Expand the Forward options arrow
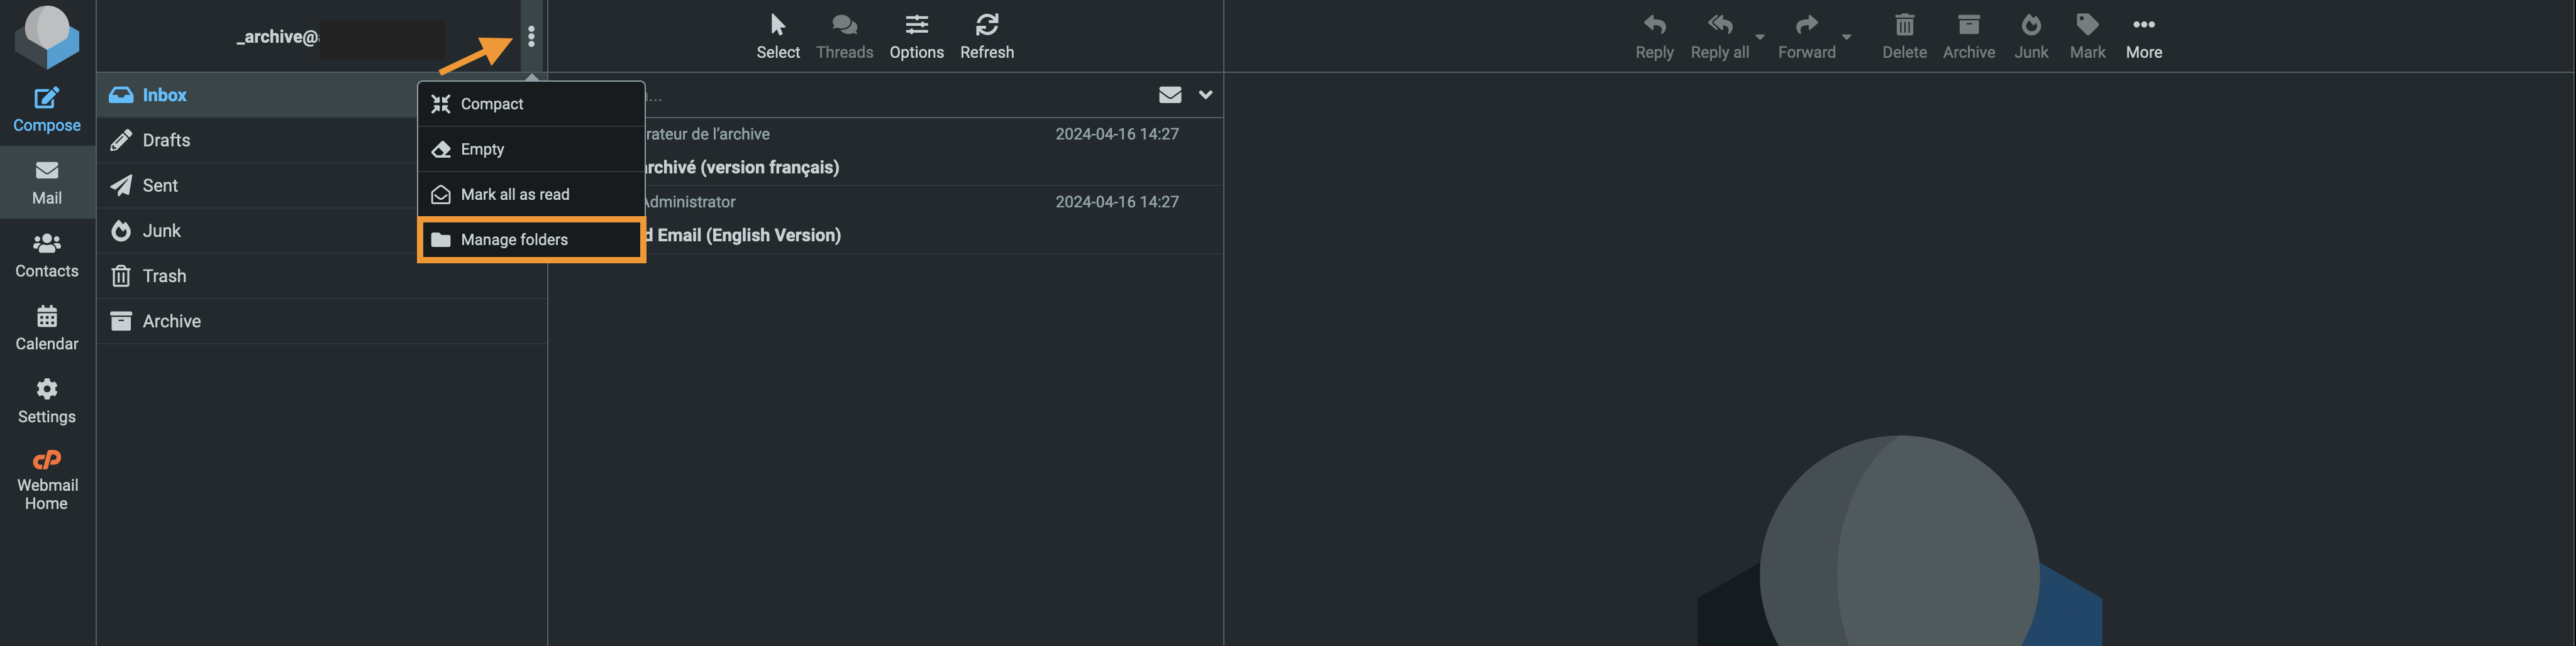The image size is (2576, 646). pyautogui.click(x=1846, y=37)
